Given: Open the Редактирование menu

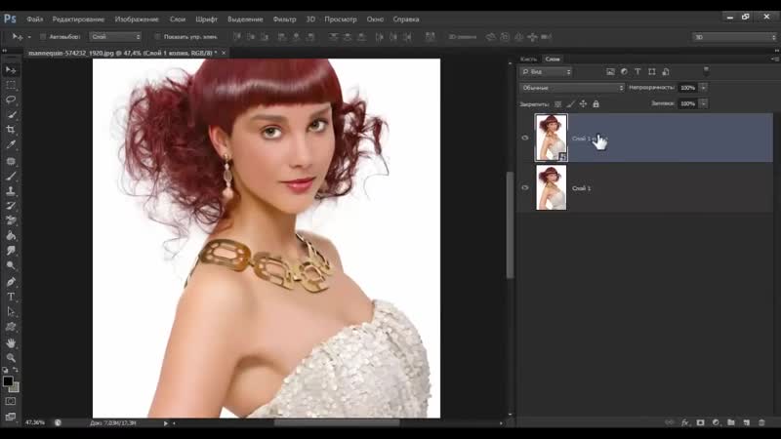Looking at the screenshot, I should tap(78, 19).
